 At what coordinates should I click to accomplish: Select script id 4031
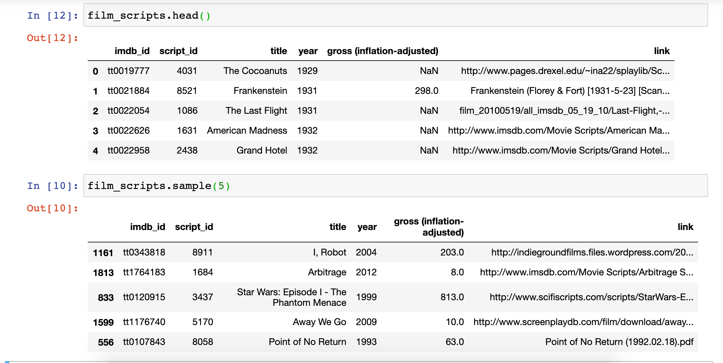(x=187, y=71)
